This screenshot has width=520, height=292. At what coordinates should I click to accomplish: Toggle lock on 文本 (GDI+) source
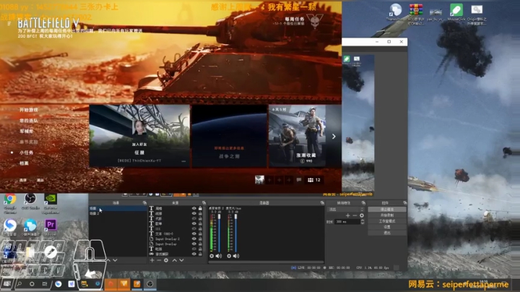click(x=200, y=233)
